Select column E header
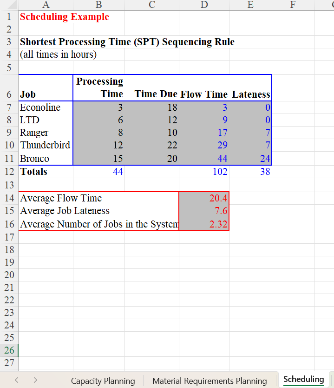334x388 pixels. pyautogui.click(x=250, y=5)
